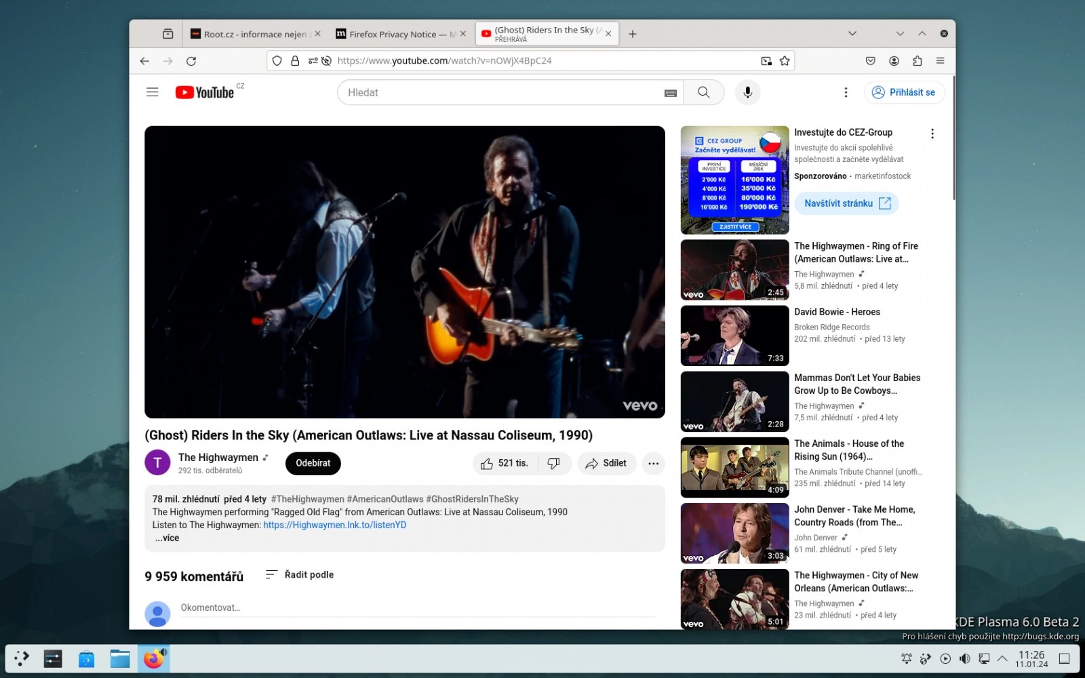Image resolution: width=1085 pixels, height=678 pixels.
Task: Open The Highwaymen channel avatar
Action: pos(157,463)
